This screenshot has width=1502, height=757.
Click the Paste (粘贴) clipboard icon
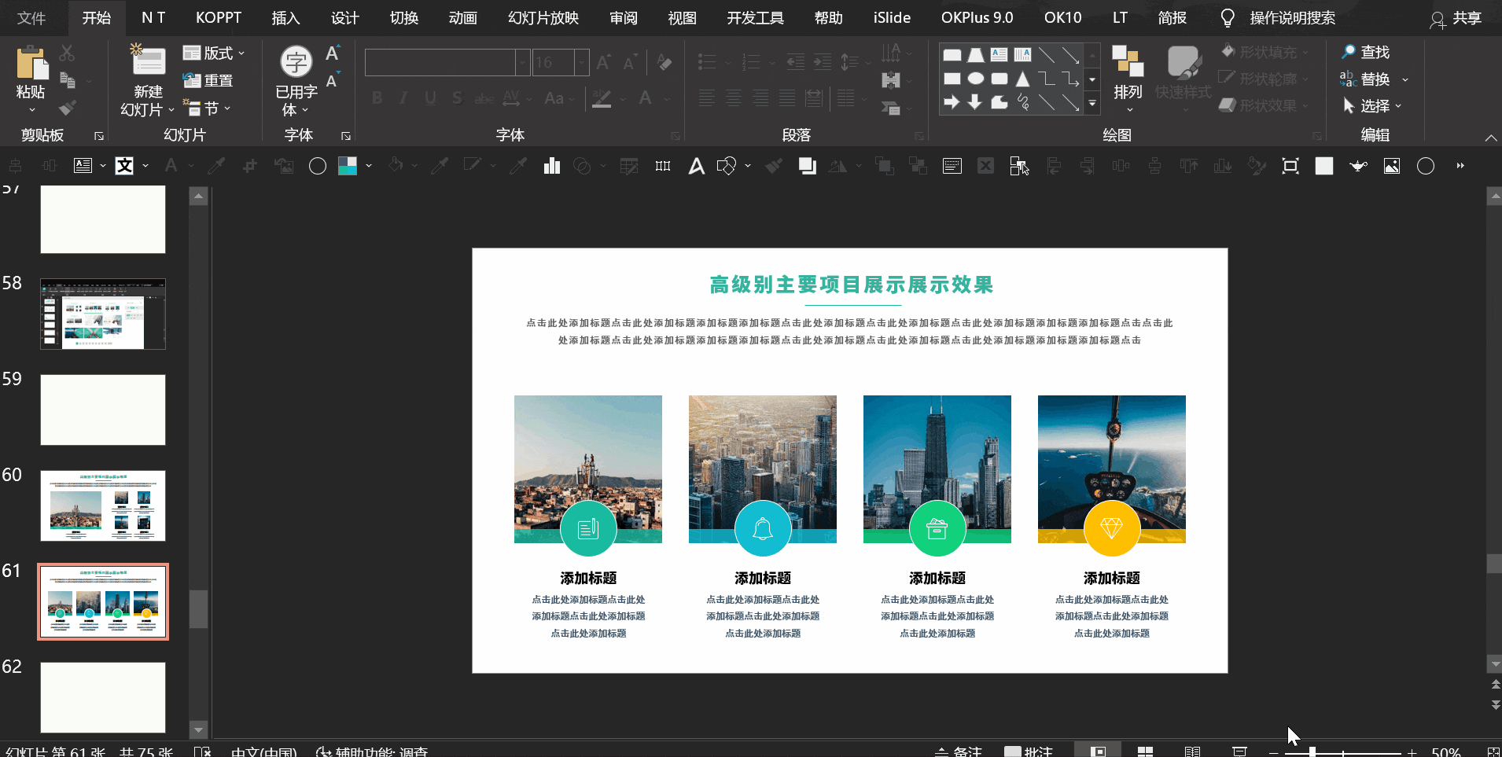coord(31,64)
